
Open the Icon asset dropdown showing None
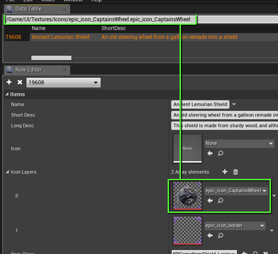pos(240,144)
